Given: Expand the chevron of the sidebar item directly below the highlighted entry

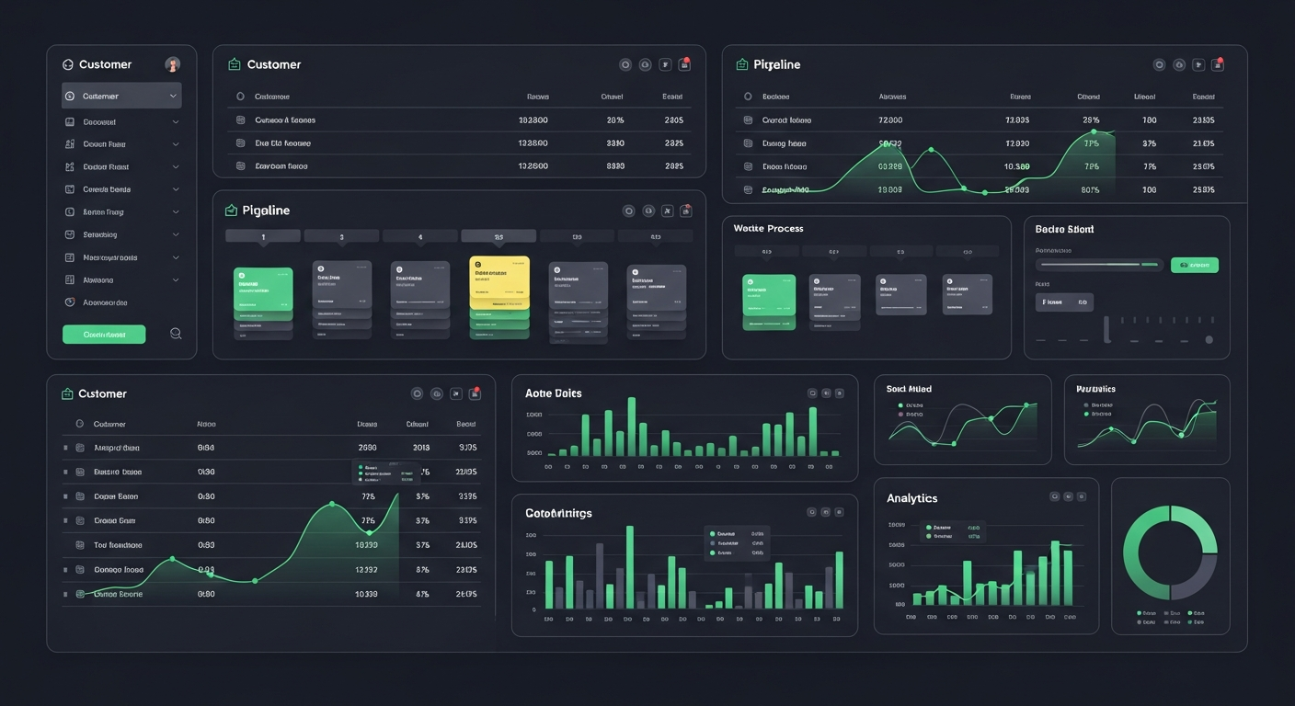Looking at the screenshot, I should click(x=176, y=121).
